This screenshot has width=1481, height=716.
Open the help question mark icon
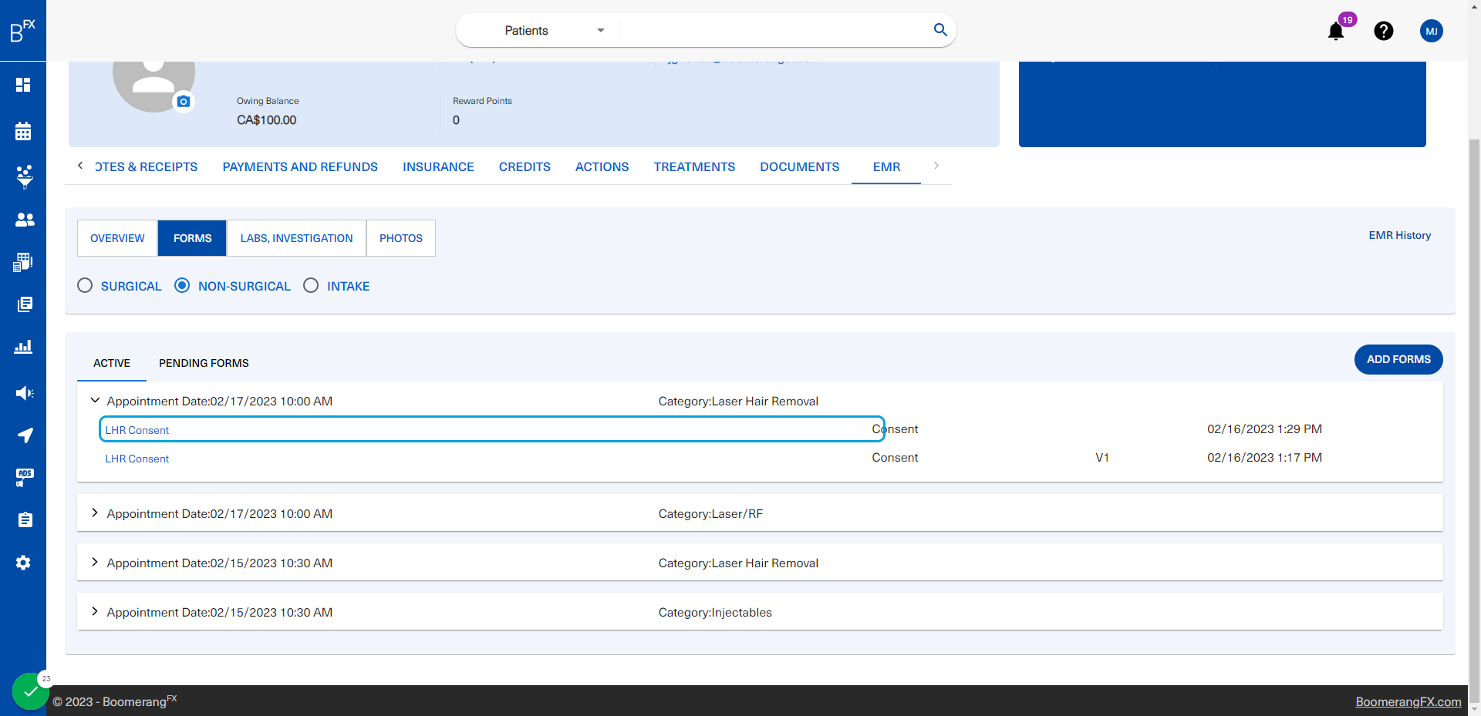[1384, 31]
